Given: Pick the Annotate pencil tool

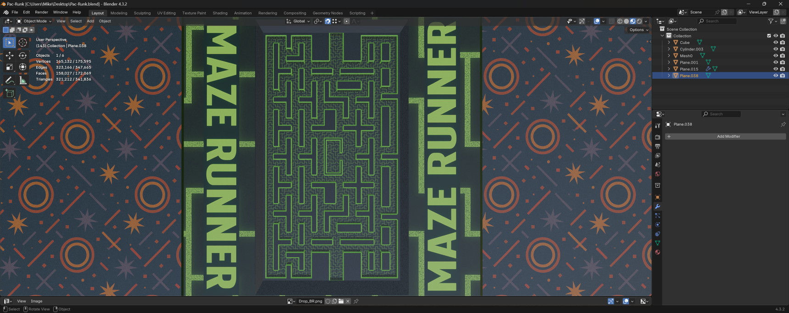Looking at the screenshot, I should [10, 81].
